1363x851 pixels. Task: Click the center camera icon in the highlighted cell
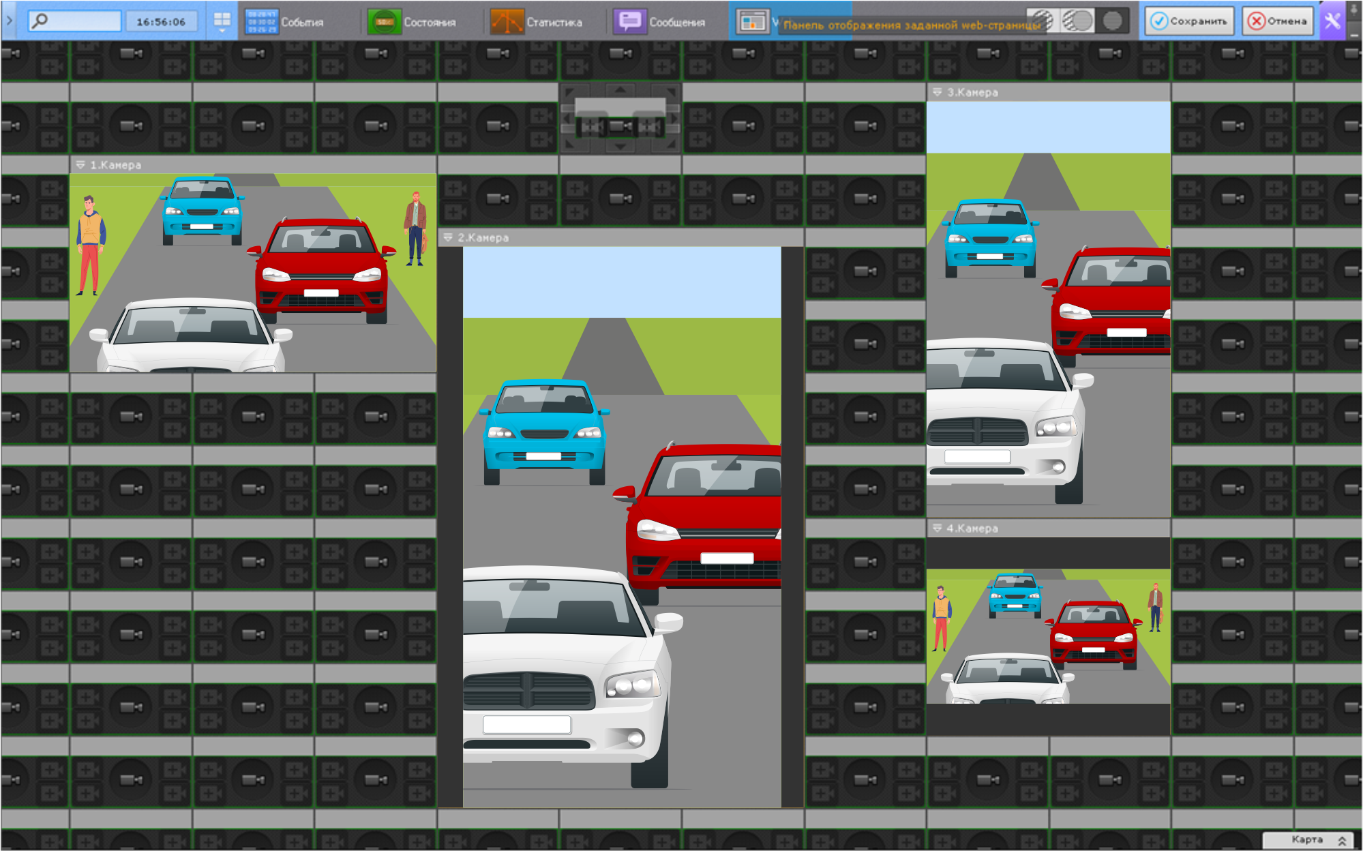(620, 126)
